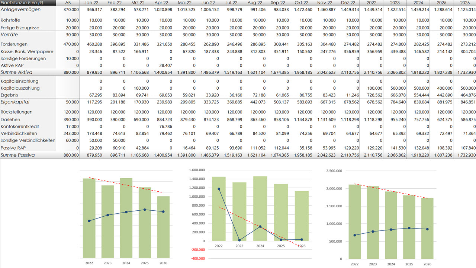Select 2026 bar in chart with 2.500.000 axis
Screen dimensions: 476x268
click(x=427, y=228)
